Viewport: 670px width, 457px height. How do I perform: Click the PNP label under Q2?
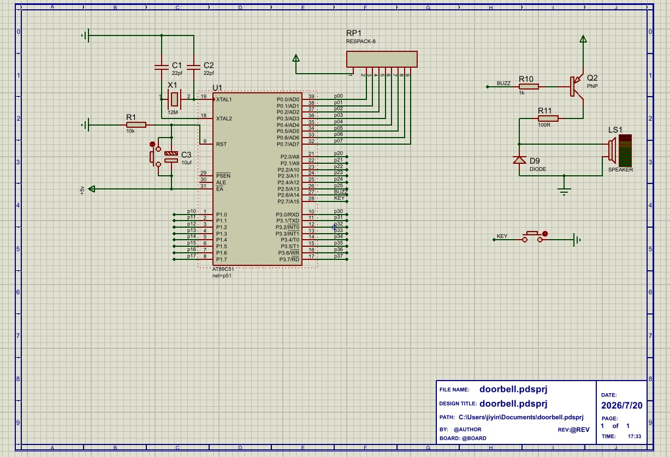point(592,86)
